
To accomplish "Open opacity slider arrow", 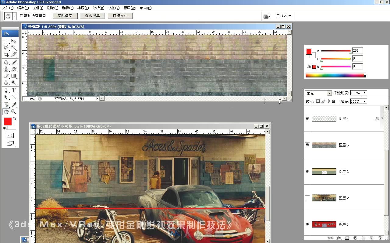I will click(x=364, y=93).
